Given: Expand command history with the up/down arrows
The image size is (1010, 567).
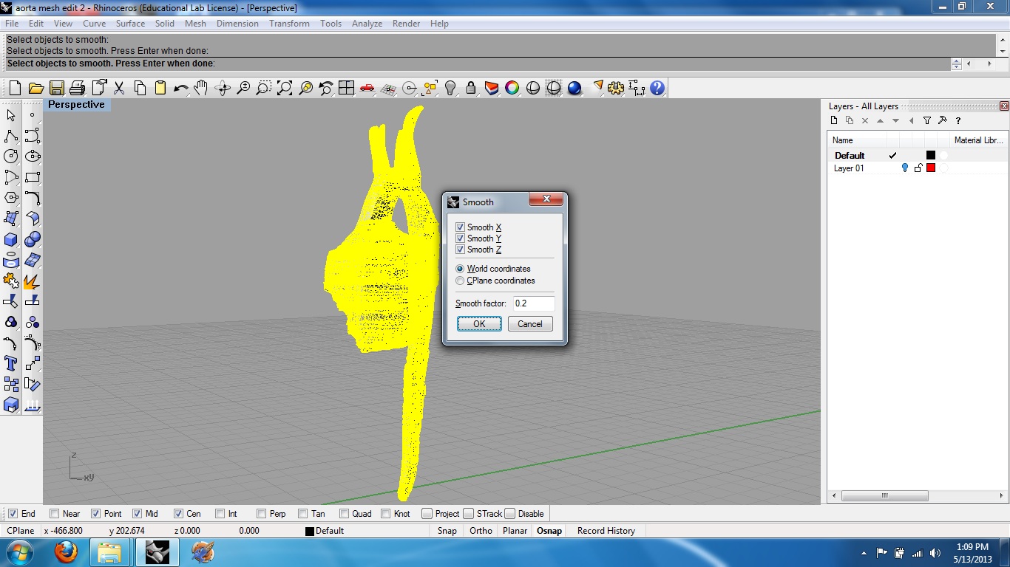Looking at the screenshot, I should 957,64.
